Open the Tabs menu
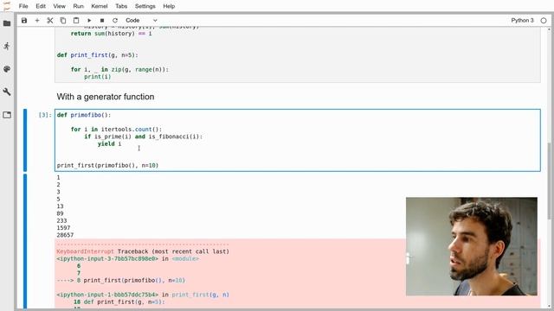The image size is (554, 311). click(121, 6)
